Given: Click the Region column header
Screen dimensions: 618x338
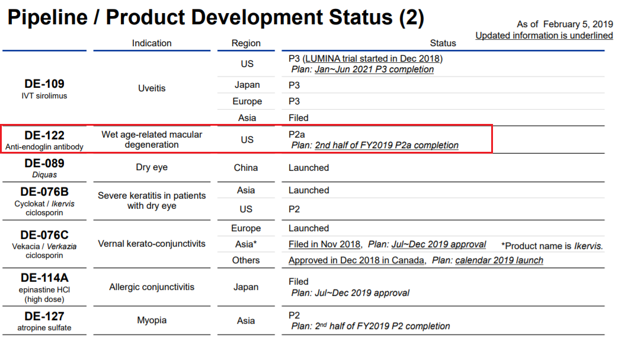Looking at the screenshot, I should click(x=246, y=43).
